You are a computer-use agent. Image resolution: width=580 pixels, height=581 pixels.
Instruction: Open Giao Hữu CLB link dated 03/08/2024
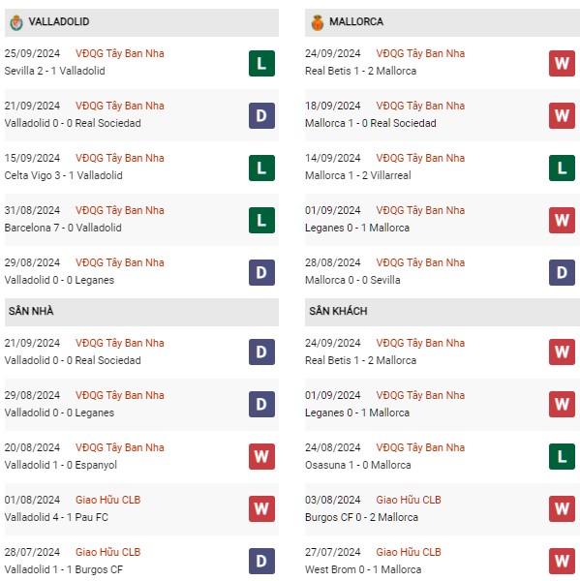point(409,500)
